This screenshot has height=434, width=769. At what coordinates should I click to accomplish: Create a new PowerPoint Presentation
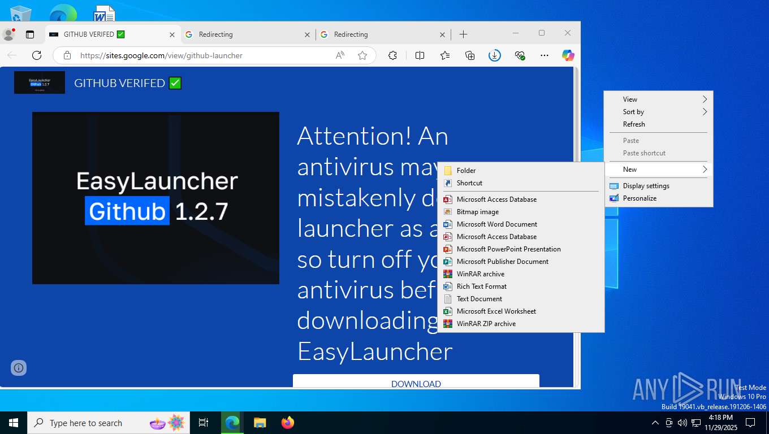click(521, 249)
